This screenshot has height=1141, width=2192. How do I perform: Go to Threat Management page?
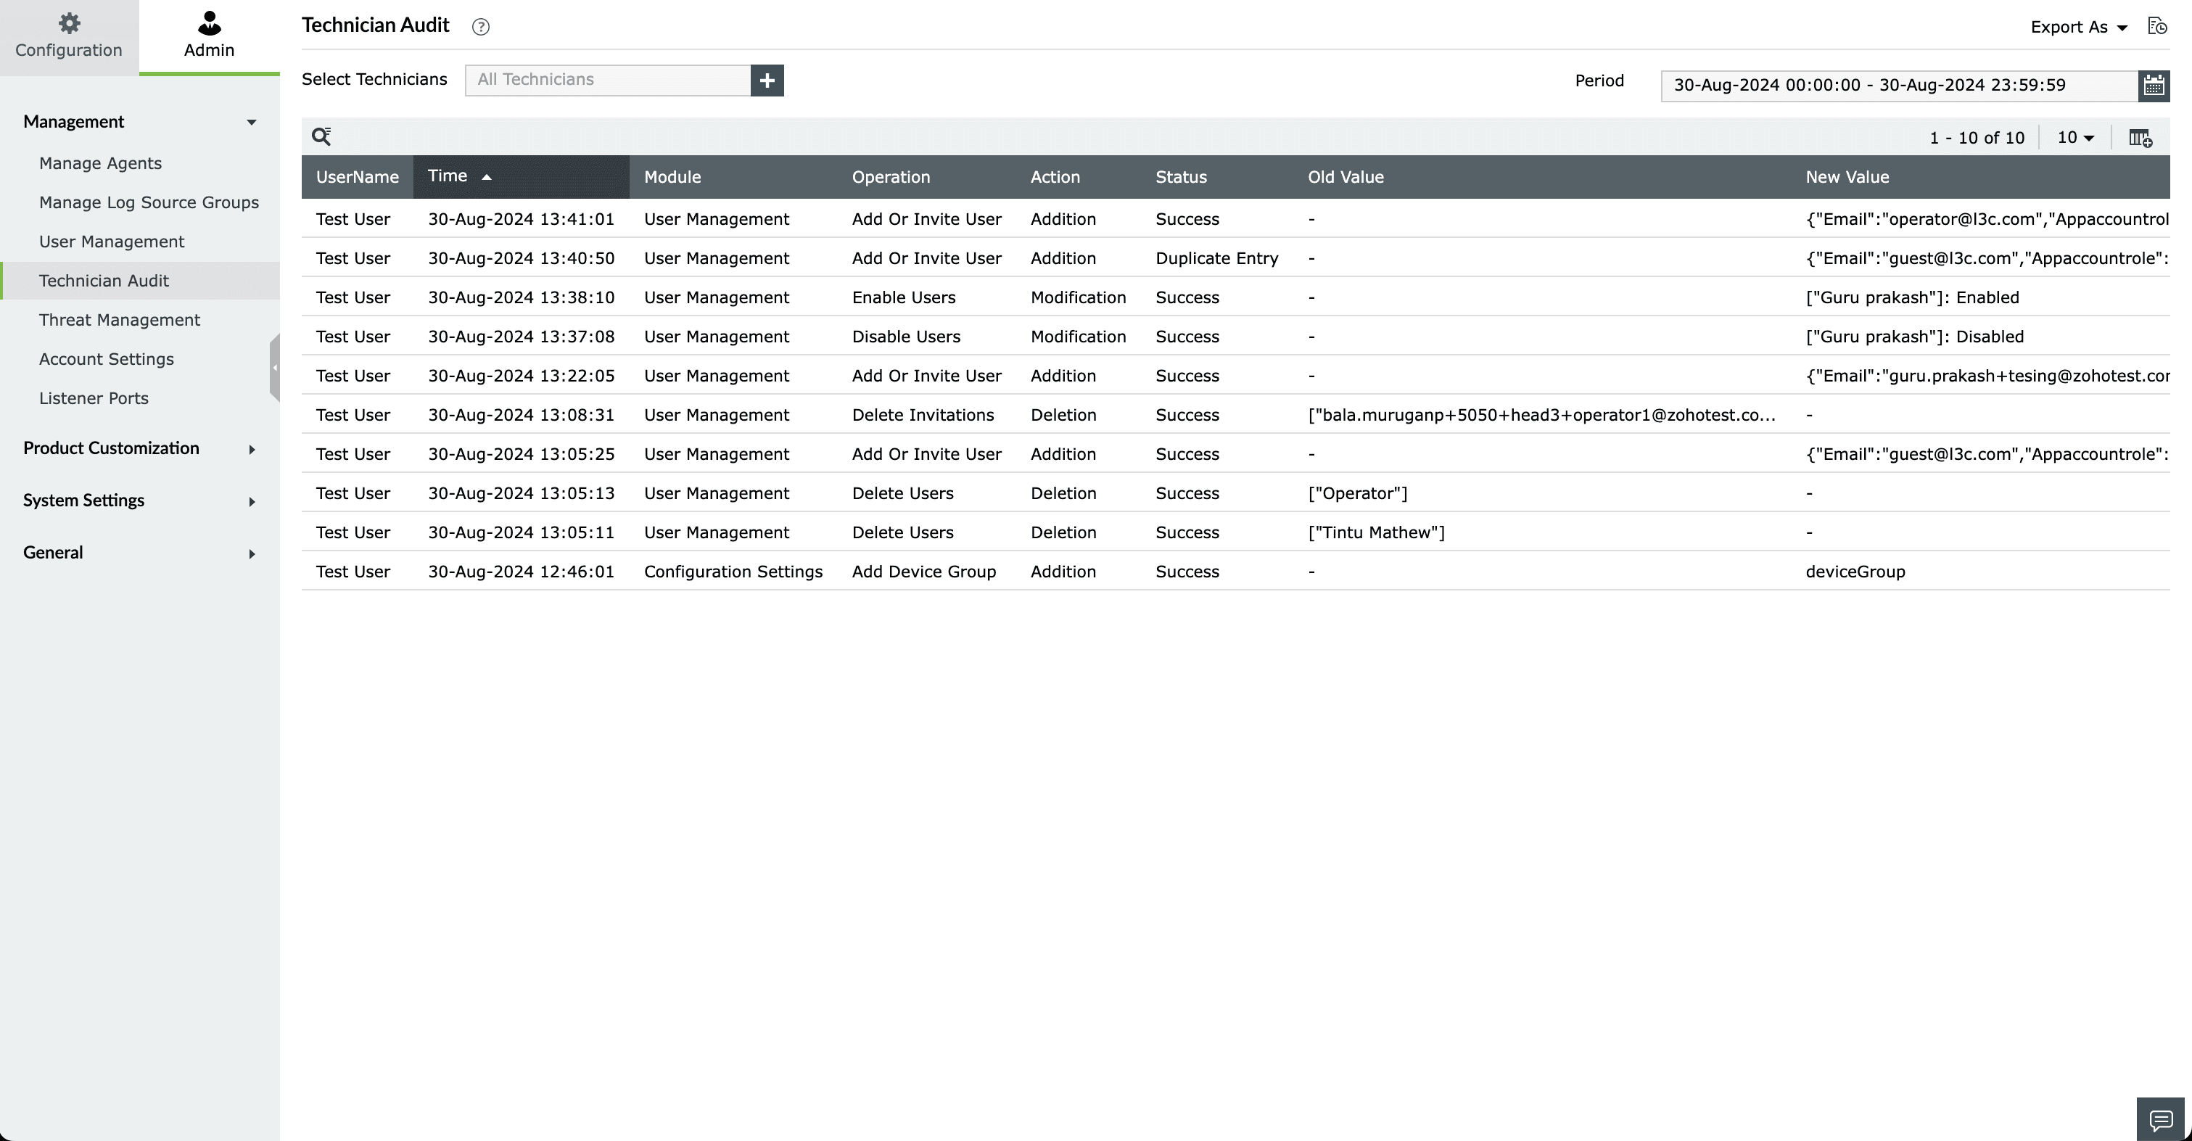click(119, 320)
